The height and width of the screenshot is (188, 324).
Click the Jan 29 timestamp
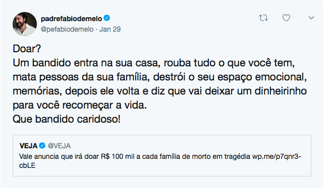click(110, 29)
